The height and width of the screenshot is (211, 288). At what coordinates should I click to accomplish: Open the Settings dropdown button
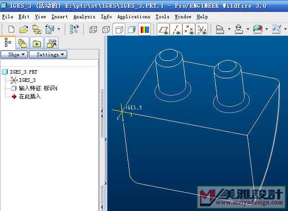(x=48, y=54)
